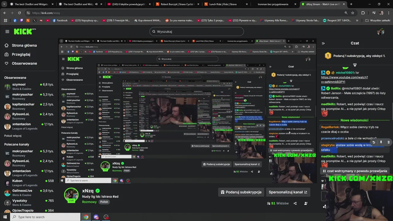This screenshot has width=393, height=221.
Task: Click the user-follow icon beside share
Action: [x=305, y=203]
